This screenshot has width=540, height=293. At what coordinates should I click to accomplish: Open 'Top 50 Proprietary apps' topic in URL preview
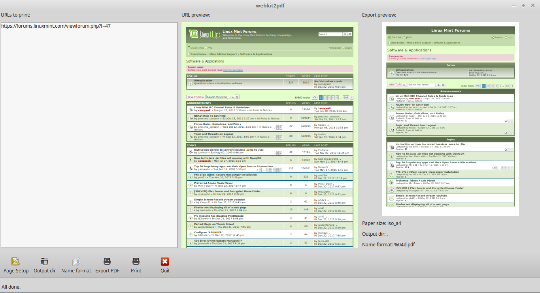coord(233,166)
